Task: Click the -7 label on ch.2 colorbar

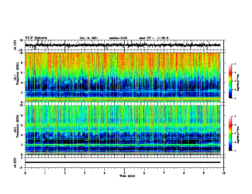Action: (234, 151)
